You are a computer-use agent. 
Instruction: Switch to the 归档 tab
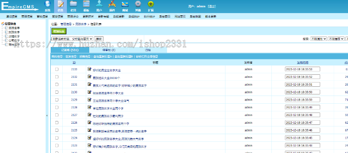(x=148, y=50)
